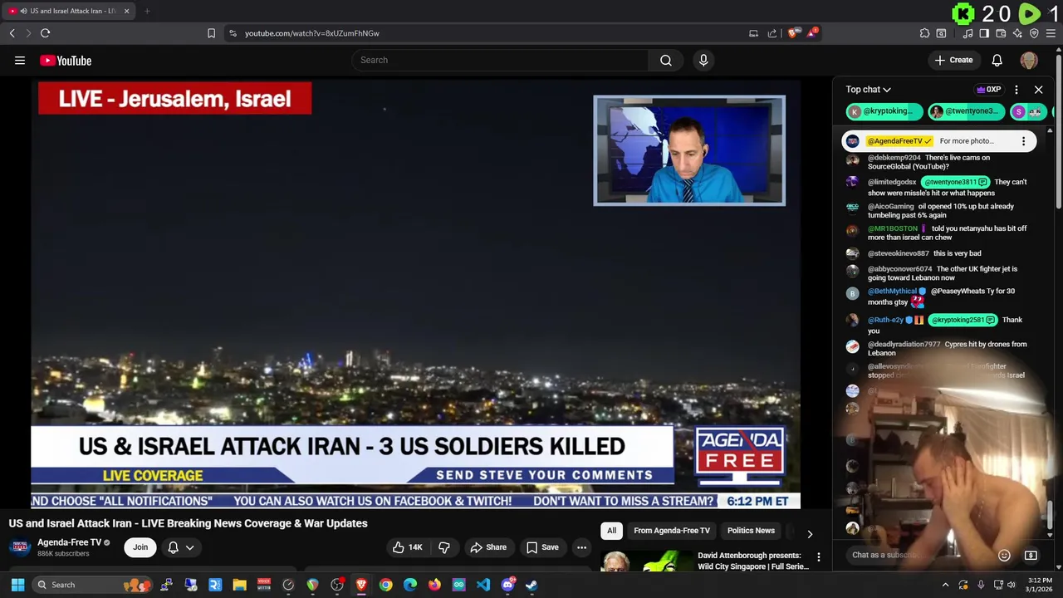Select the All filter chip

click(611, 531)
